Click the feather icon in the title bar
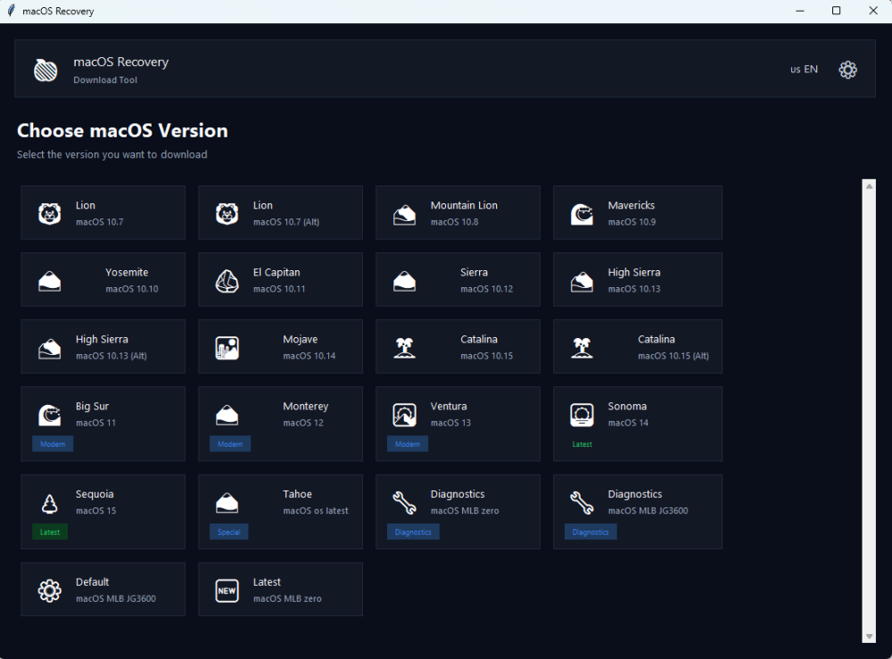This screenshot has width=892, height=659. click(x=11, y=11)
